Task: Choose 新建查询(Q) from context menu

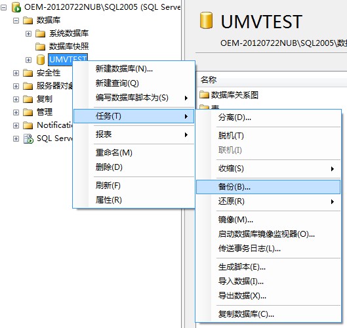Action: pyautogui.click(x=134, y=83)
